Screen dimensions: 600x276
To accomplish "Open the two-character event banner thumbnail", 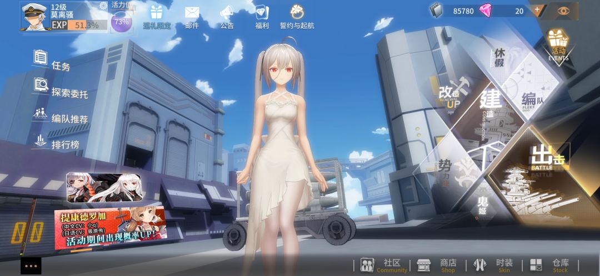I will click(105, 187).
